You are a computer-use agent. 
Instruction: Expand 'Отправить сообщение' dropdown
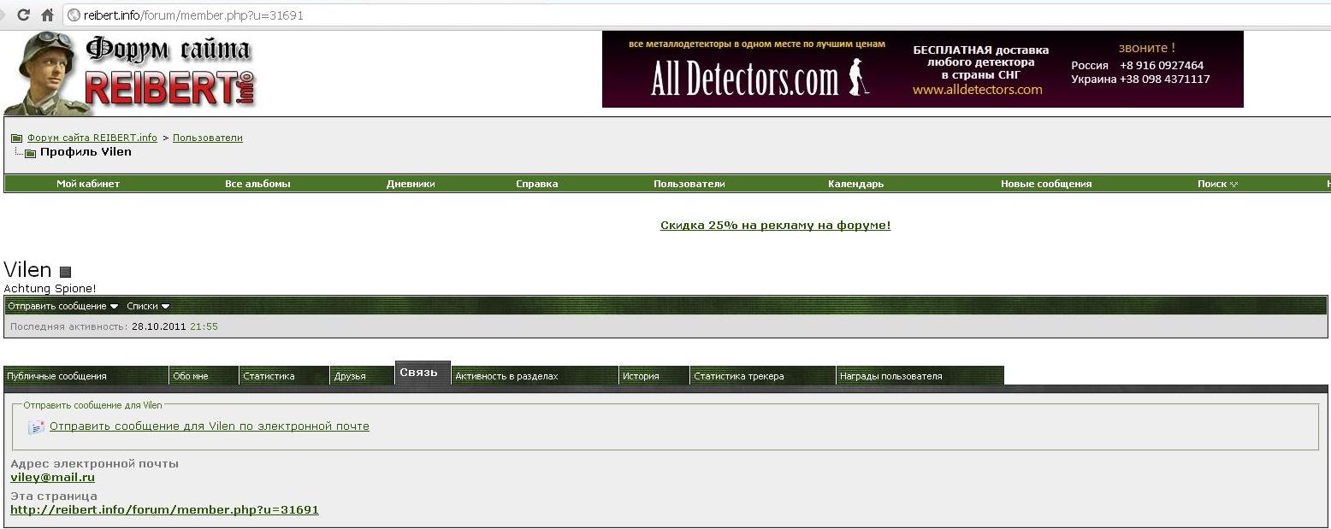(x=63, y=306)
